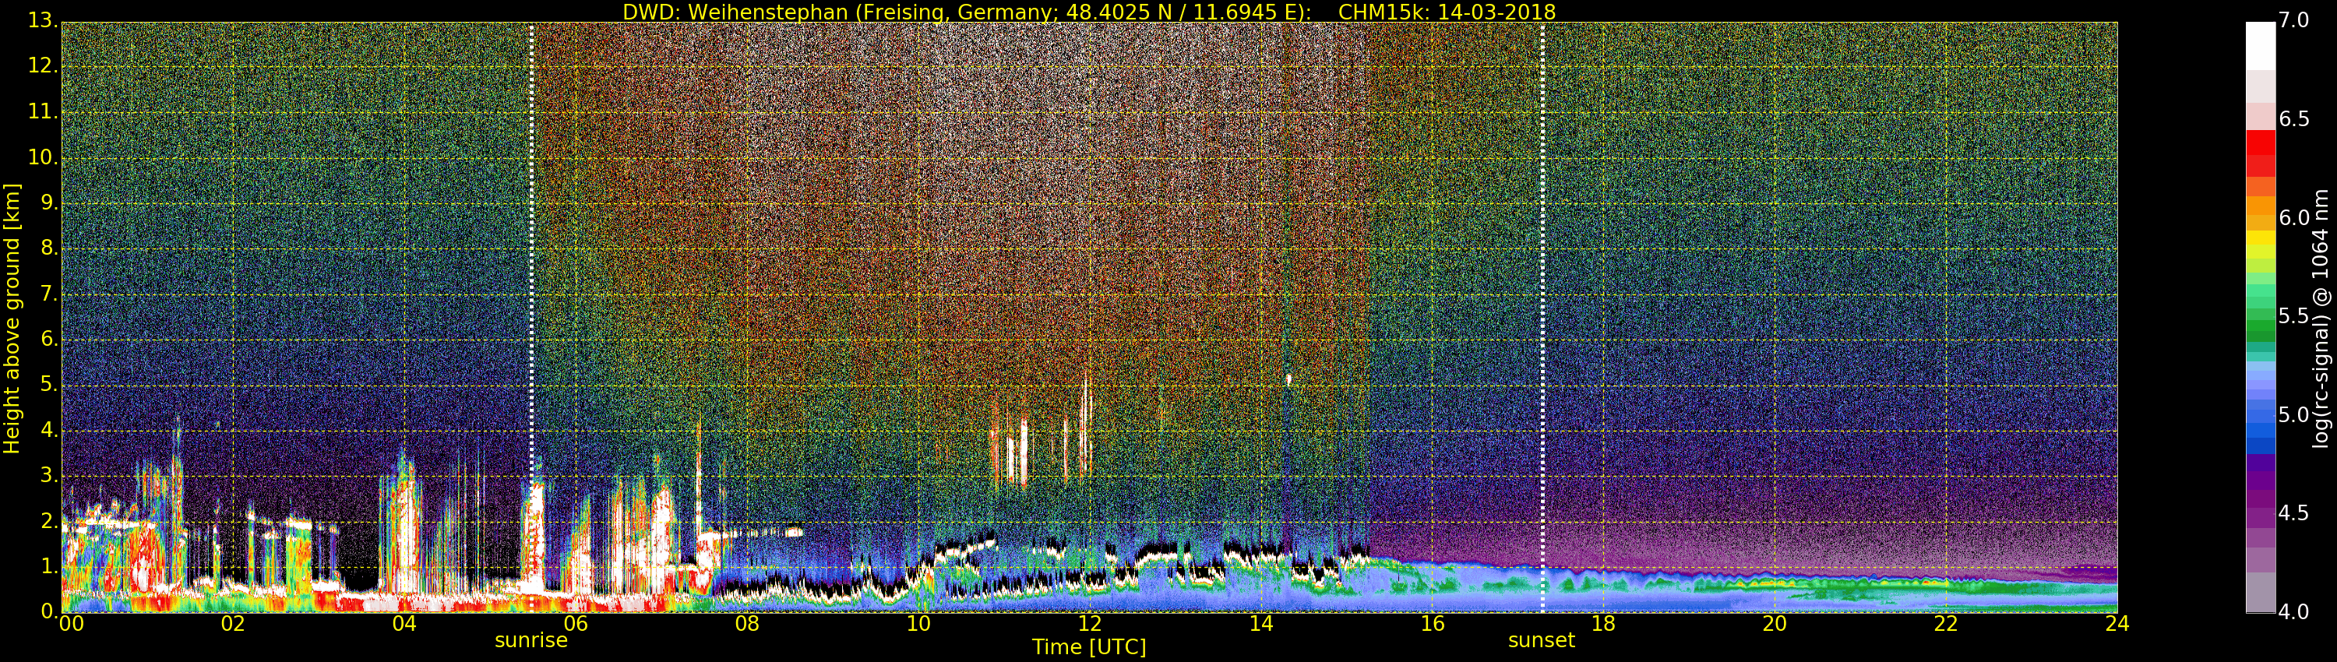Click the x-axis tick label '16'
This screenshot has height=662, width=2337.
click(x=1433, y=624)
